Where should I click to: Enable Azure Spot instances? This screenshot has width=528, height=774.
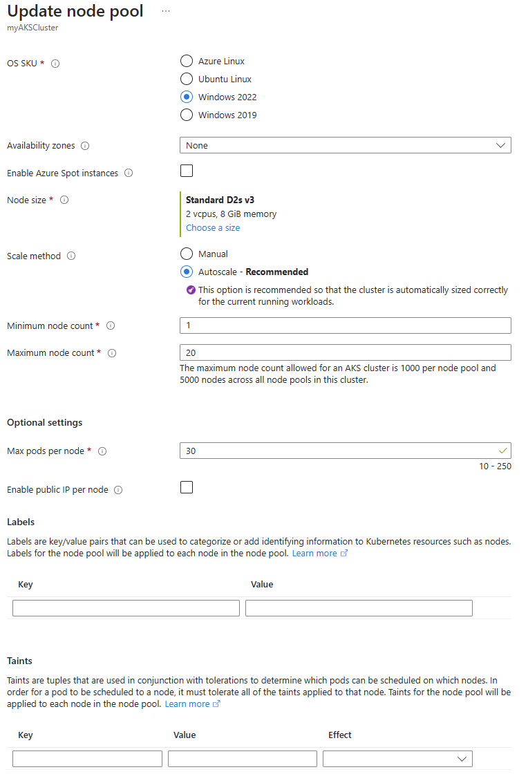click(x=186, y=171)
